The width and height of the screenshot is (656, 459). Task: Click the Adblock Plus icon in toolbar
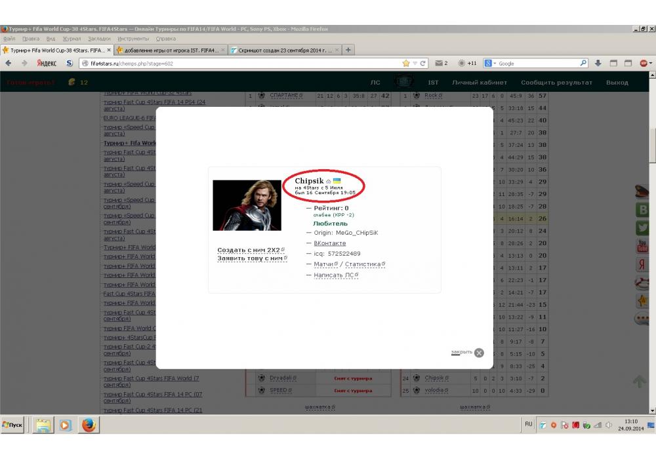(644, 64)
